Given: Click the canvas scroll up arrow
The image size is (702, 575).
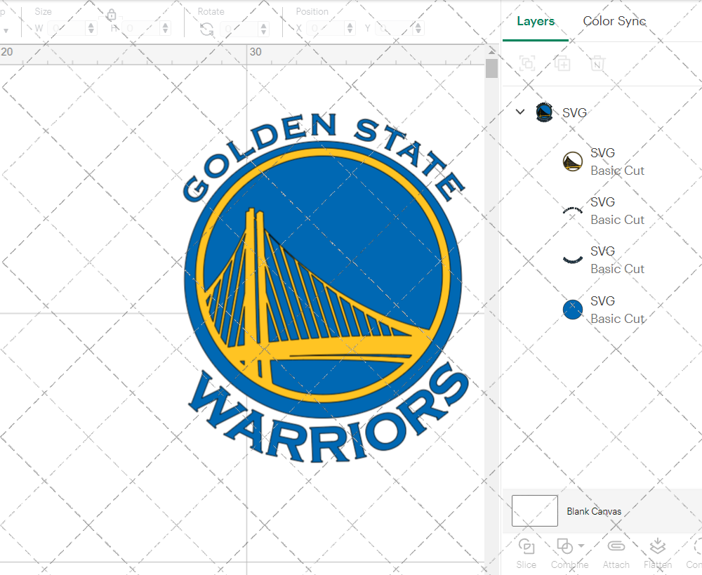Looking at the screenshot, I should click(491, 52).
